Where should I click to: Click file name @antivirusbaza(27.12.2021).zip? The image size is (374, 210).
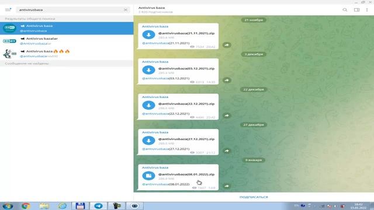[x=186, y=139]
